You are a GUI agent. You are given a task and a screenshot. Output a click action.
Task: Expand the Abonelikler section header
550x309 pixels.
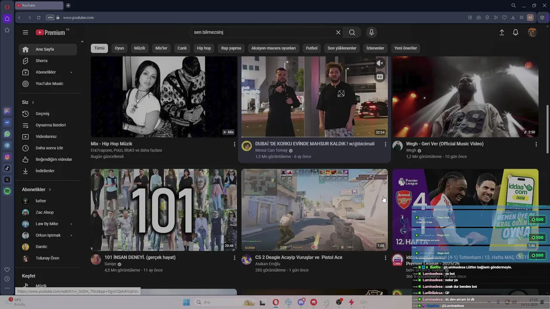(x=37, y=189)
